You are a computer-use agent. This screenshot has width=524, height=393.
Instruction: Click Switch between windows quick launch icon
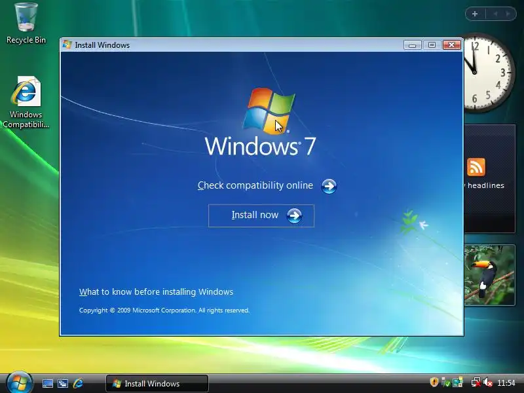pyautogui.click(x=63, y=383)
